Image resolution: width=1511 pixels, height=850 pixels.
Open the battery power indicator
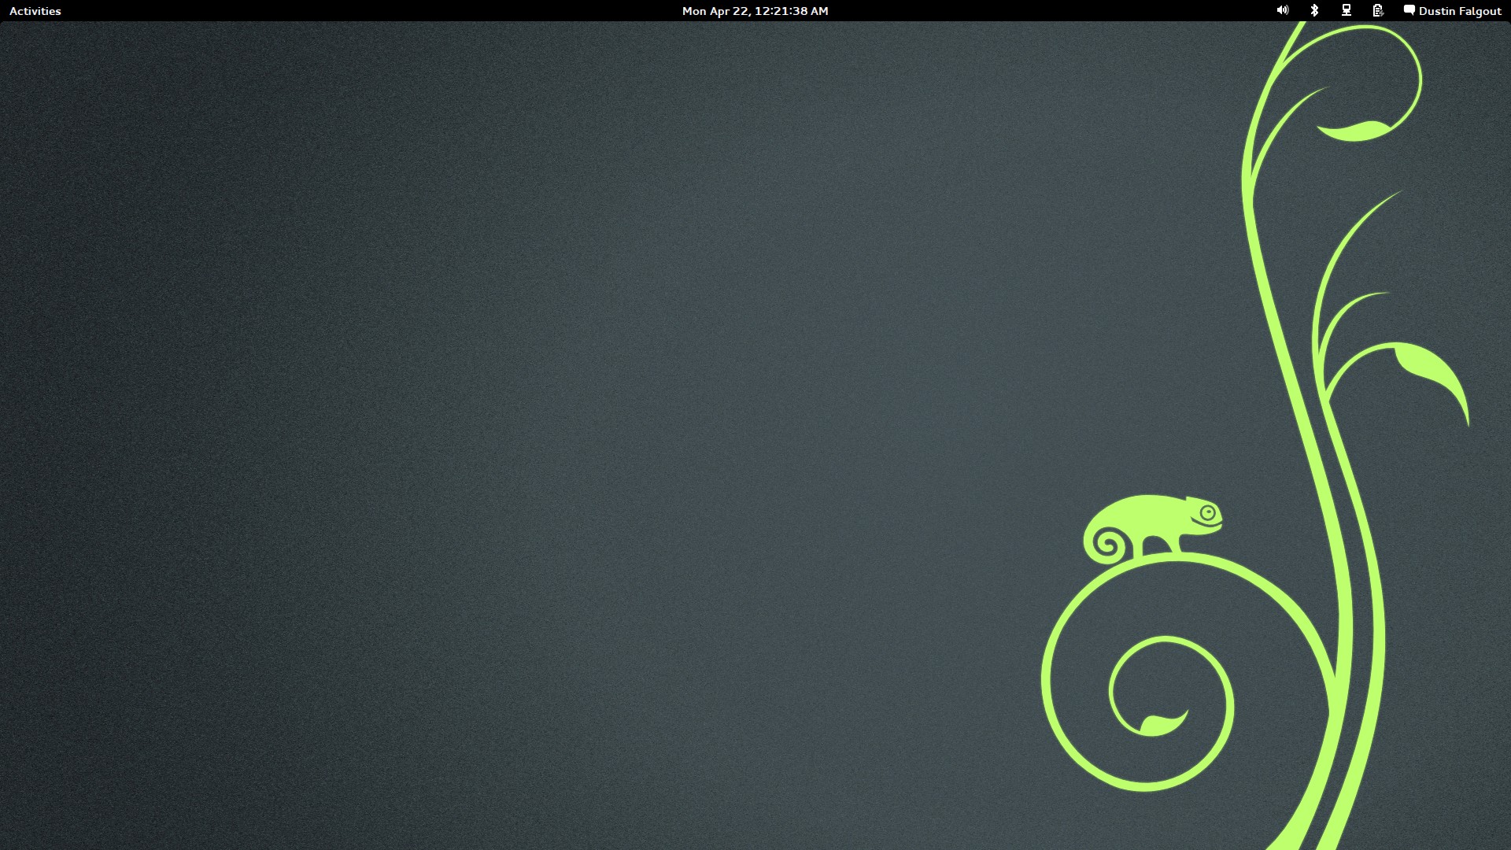(x=1378, y=11)
